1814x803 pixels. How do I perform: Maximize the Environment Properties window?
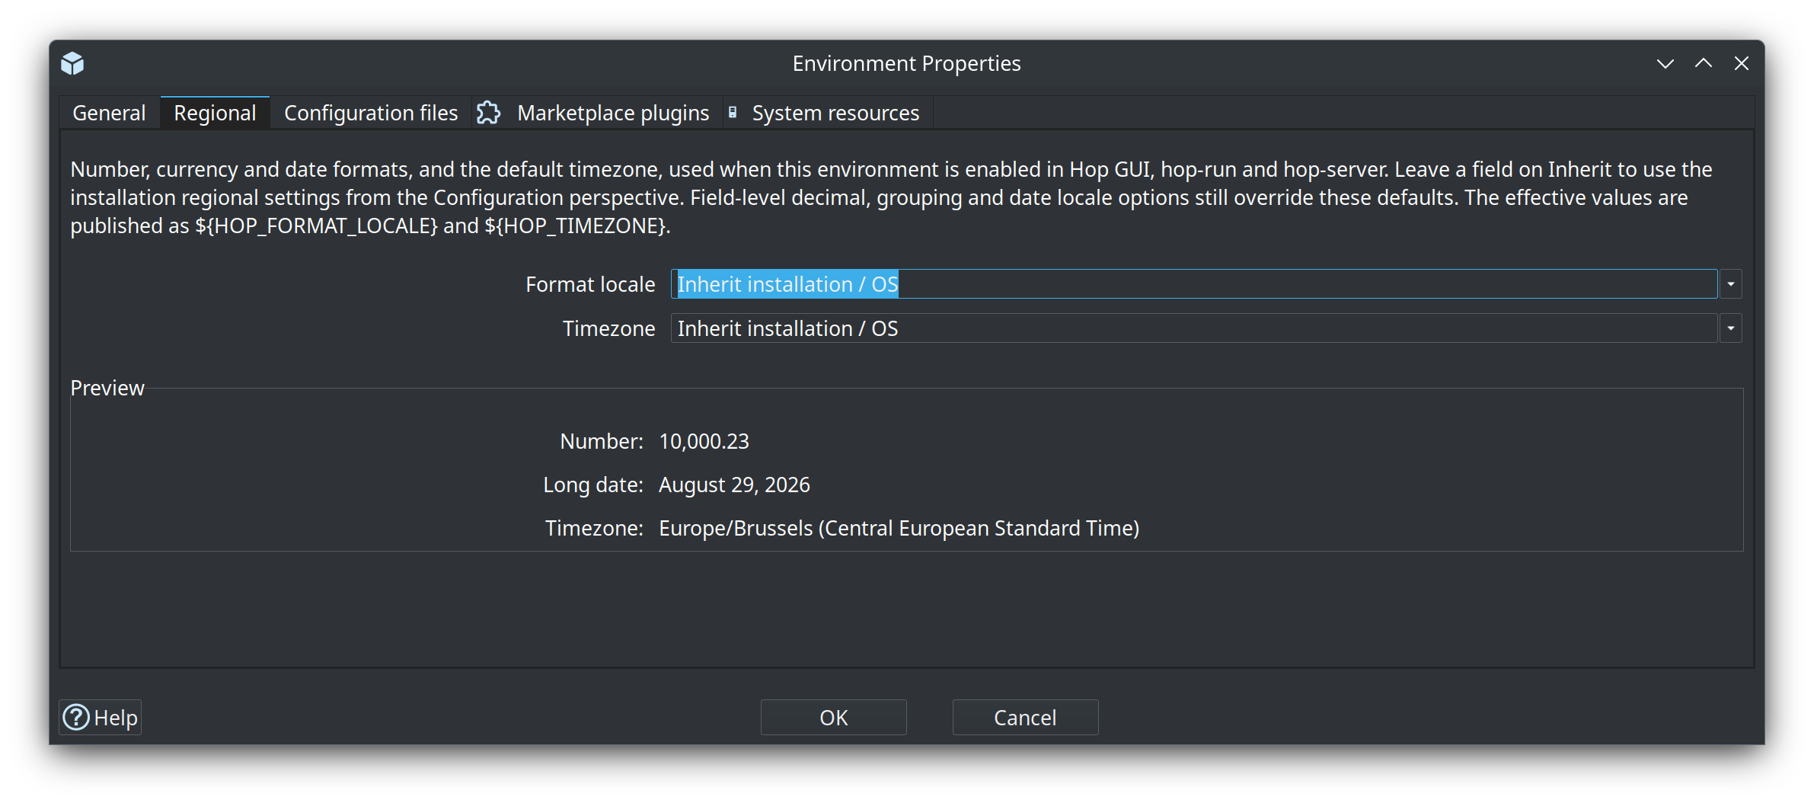(x=1704, y=63)
